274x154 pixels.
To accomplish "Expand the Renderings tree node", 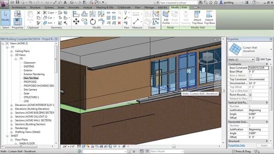I will 12,128.
